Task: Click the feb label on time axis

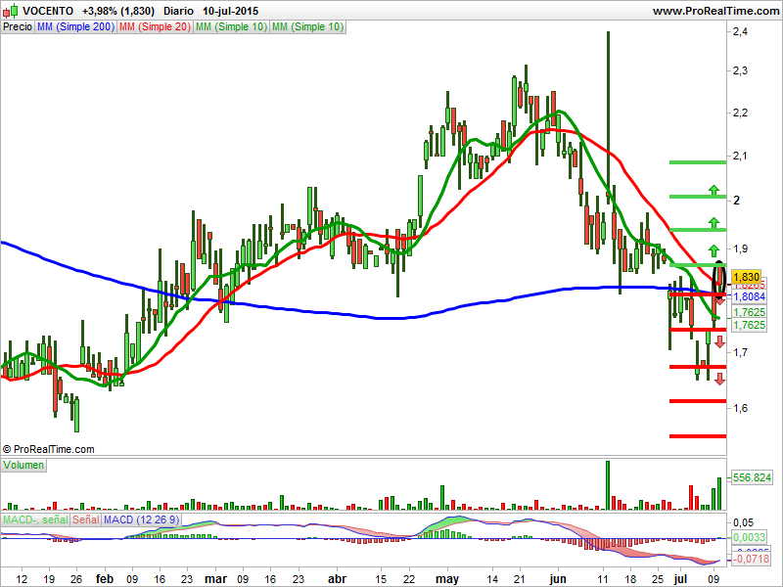Action: tap(105, 579)
